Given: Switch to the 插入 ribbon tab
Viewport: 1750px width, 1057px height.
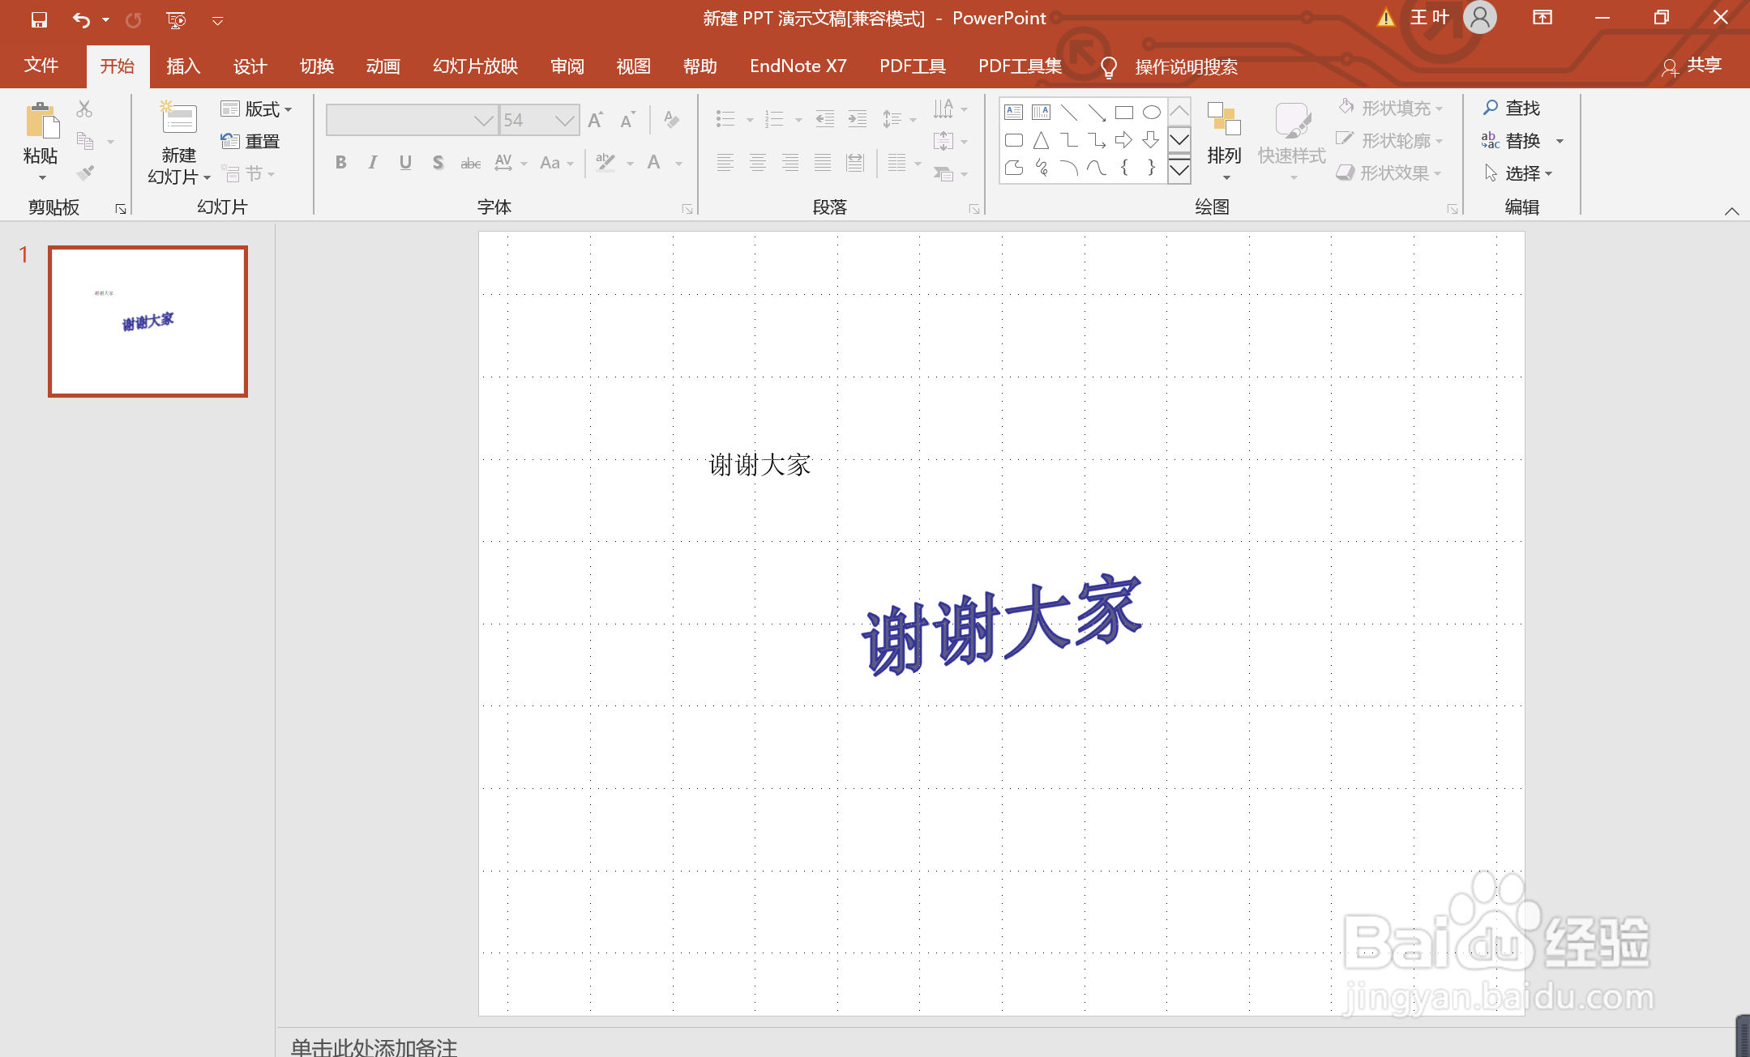Looking at the screenshot, I should tap(183, 66).
